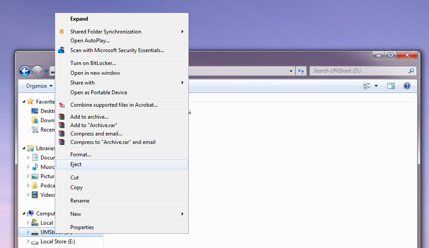Image resolution: width=429 pixels, height=248 pixels.
Task: Open Properties from the context menu
Action: point(82,227)
